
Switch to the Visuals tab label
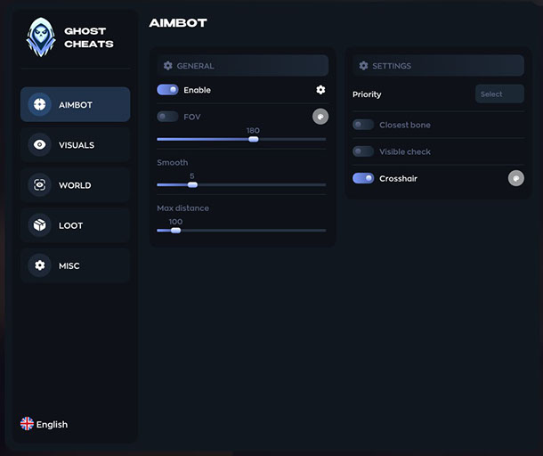pos(77,145)
